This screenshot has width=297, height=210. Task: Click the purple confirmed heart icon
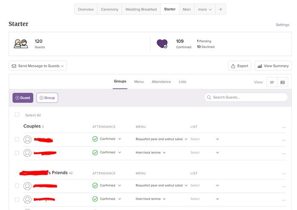click(162, 44)
